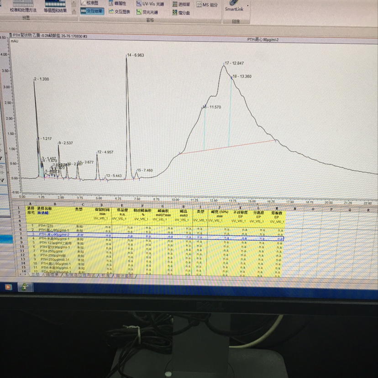
Task: Click the 峰高 column header
Action: point(184,211)
